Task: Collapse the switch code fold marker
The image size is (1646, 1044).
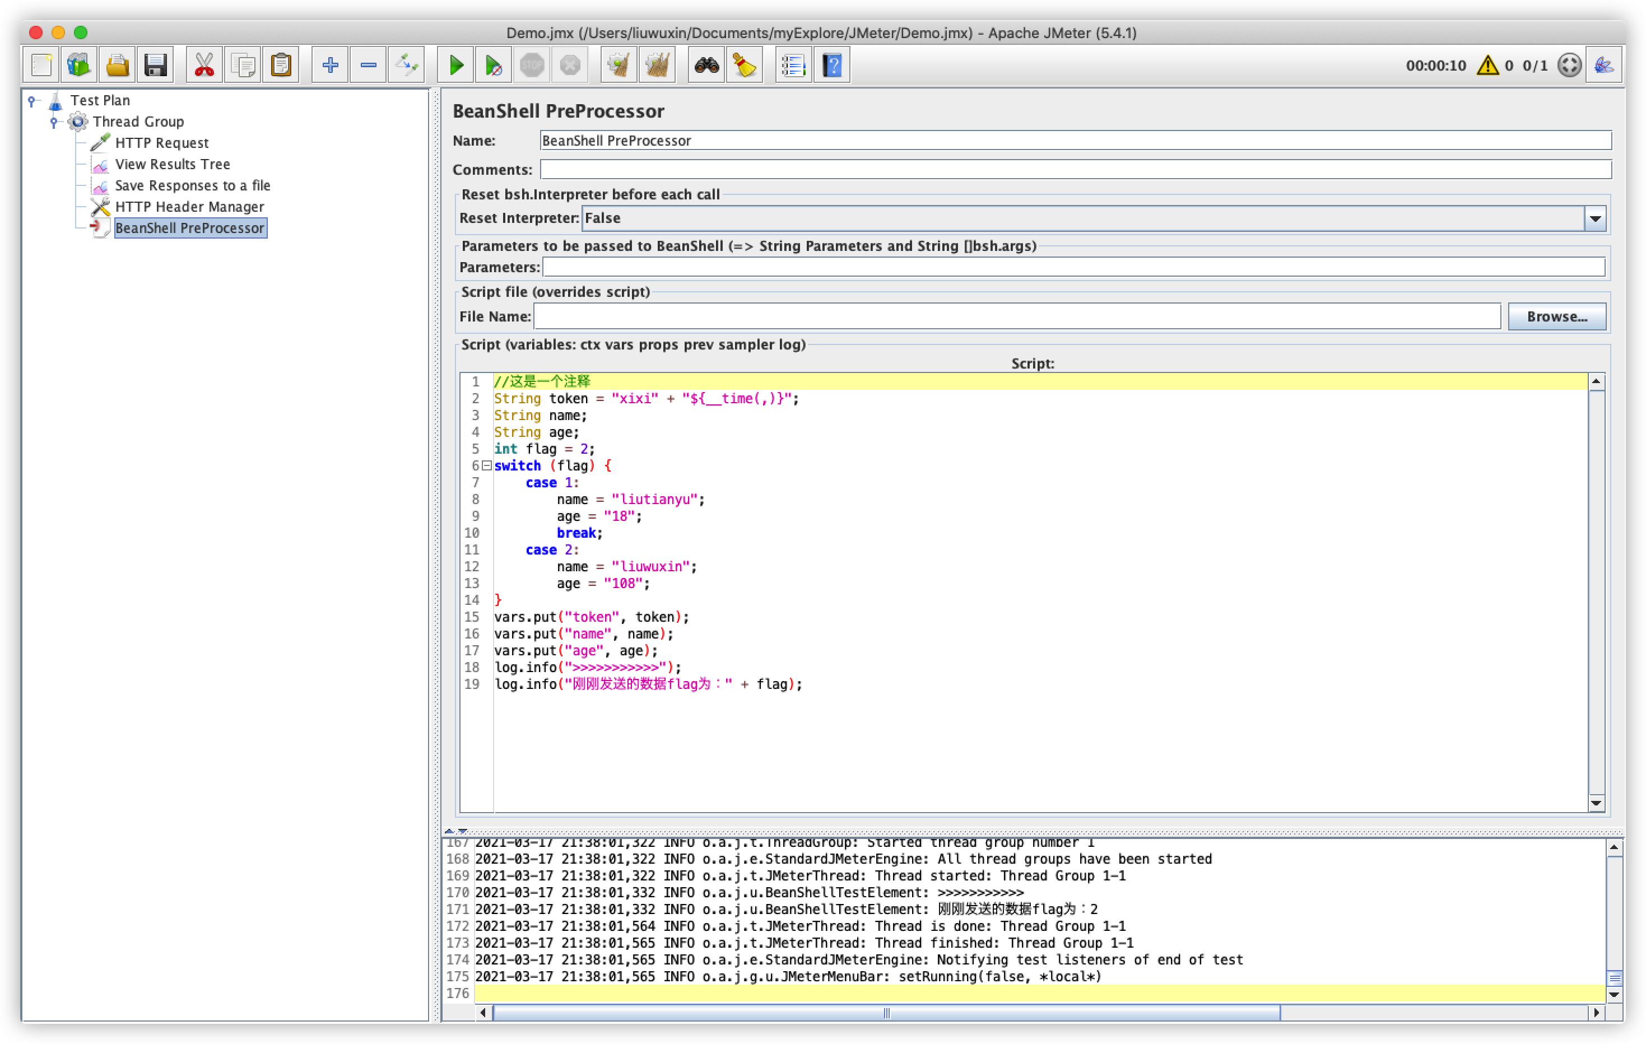Action: click(487, 466)
